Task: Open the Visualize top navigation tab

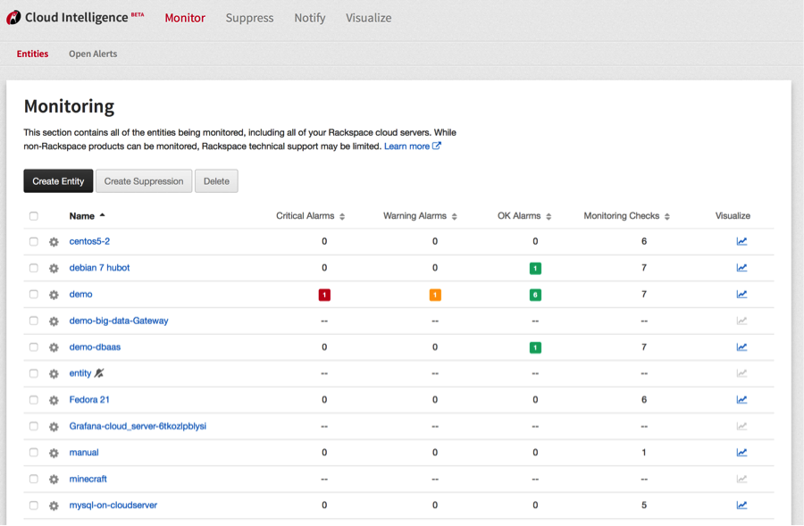Action: [x=369, y=18]
